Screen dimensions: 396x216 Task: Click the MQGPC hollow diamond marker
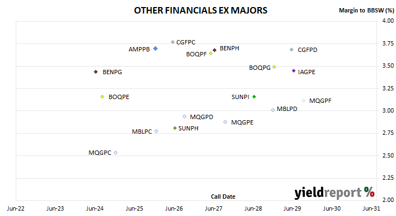116,153
